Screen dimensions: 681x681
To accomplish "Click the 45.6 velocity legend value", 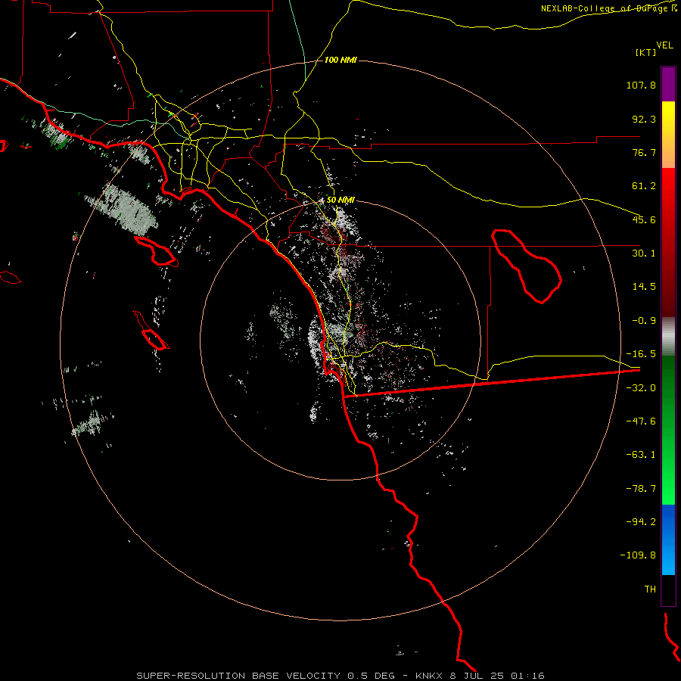I will (644, 219).
